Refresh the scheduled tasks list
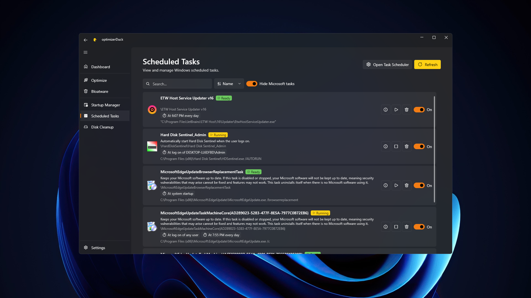This screenshot has height=298, width=531. coord(427,65)
